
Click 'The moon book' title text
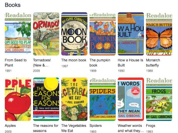pos(74,60)
